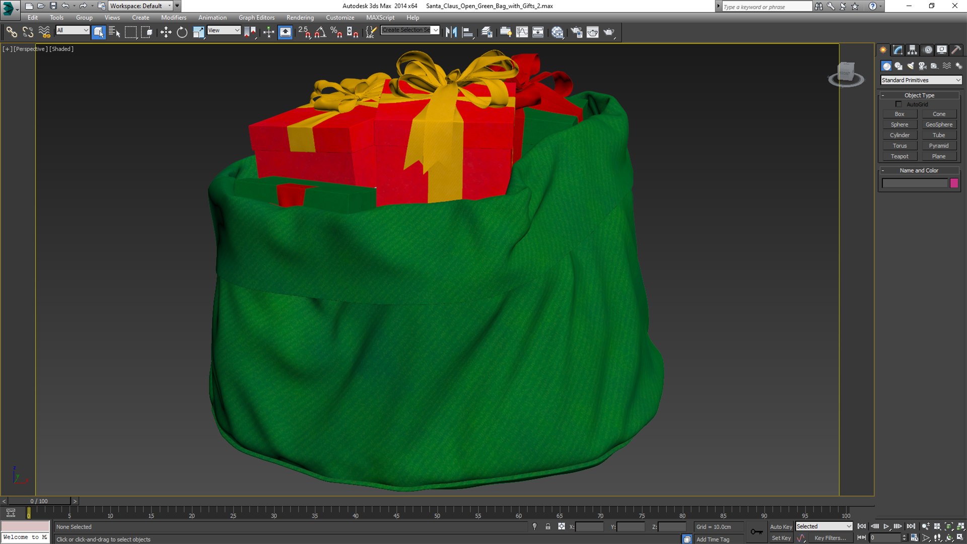The width and height of the screenshot is (967, 544).
Task: Toggle Keyboard Shortcut Override button
Action: (285, 32)
